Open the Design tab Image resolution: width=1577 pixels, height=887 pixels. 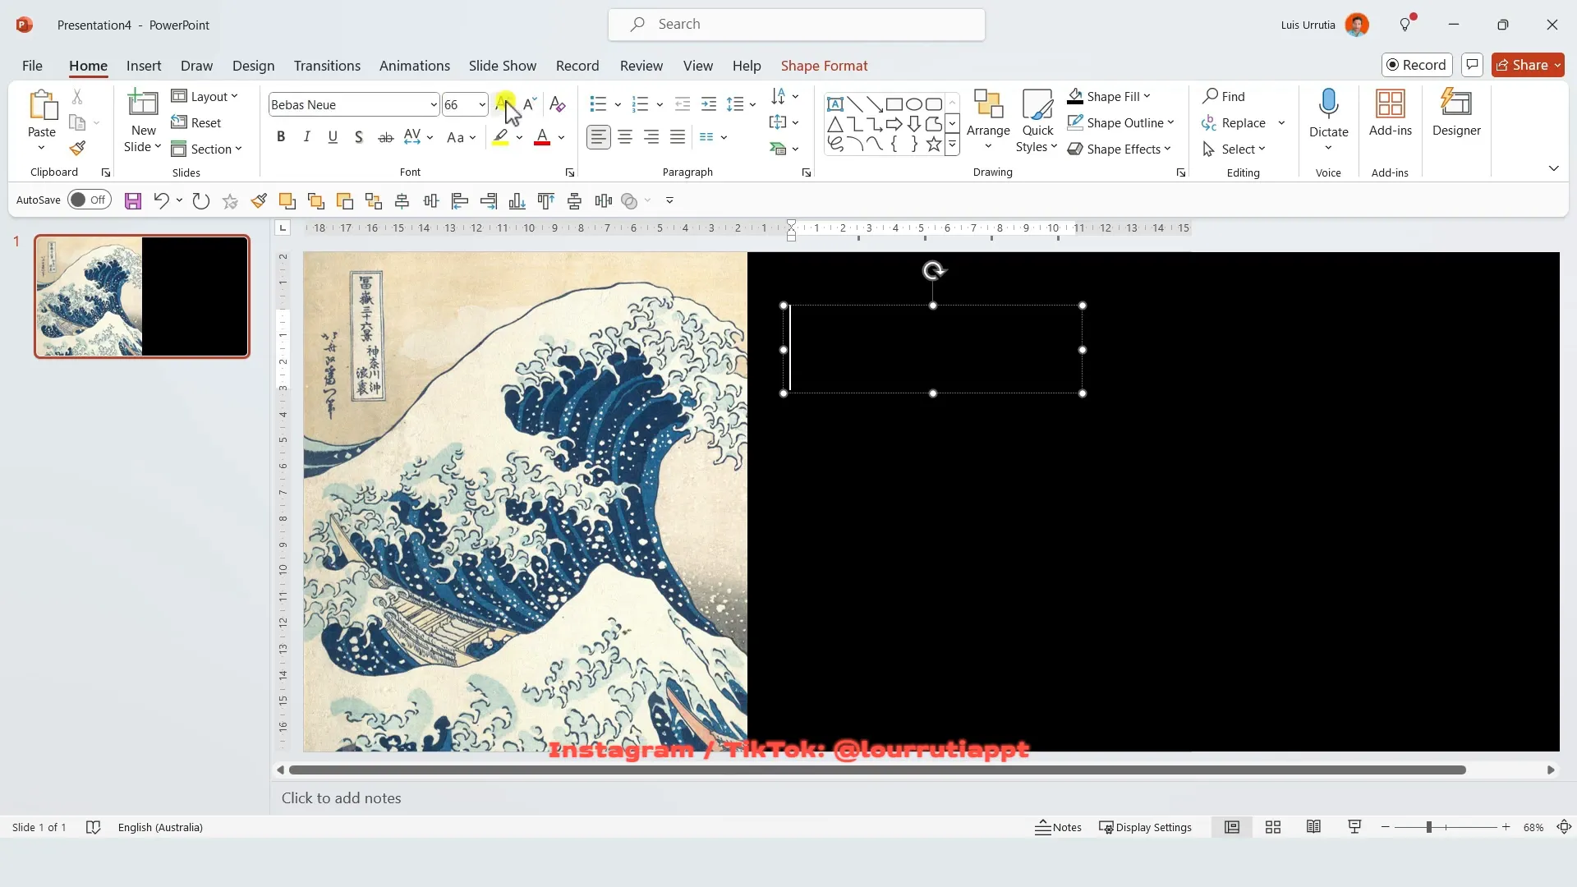pos(253,66)
